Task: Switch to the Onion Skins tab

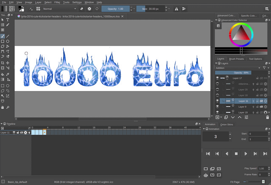Action: [227, 124]
